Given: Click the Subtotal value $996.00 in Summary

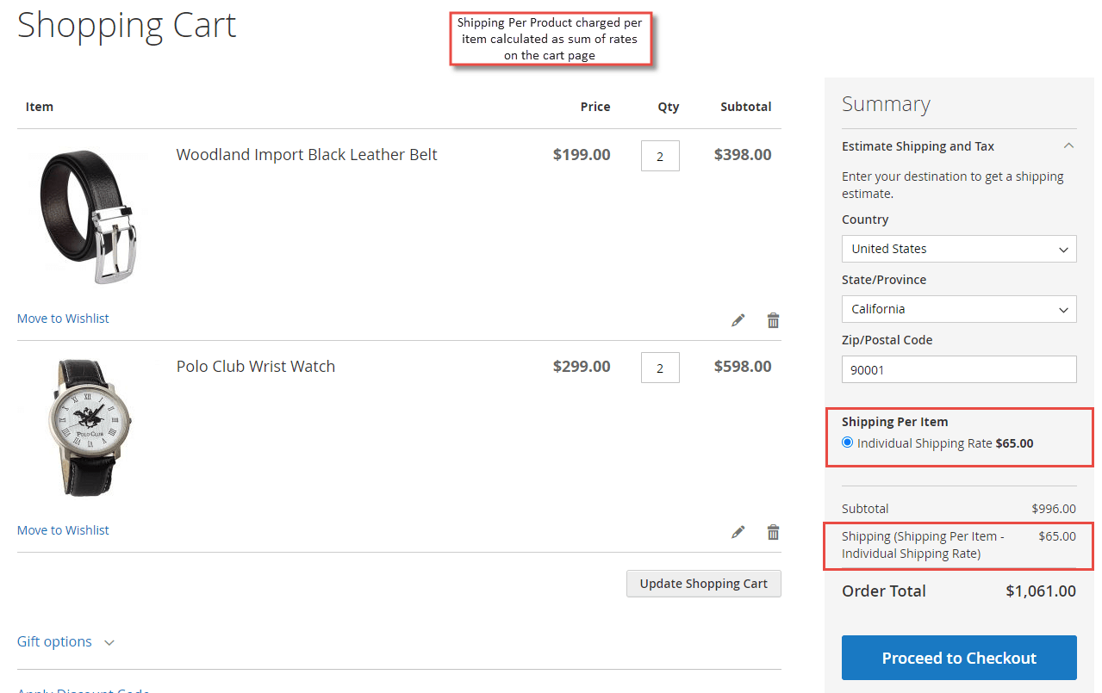Looking at the screenshot, I should point(1054,509).
